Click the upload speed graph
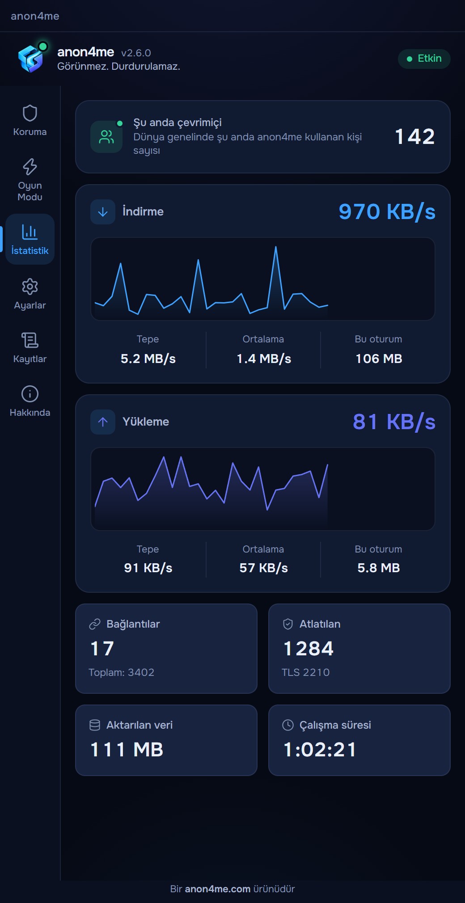The height and width of the screenshot is (903, 465). (x=263, y=489)
